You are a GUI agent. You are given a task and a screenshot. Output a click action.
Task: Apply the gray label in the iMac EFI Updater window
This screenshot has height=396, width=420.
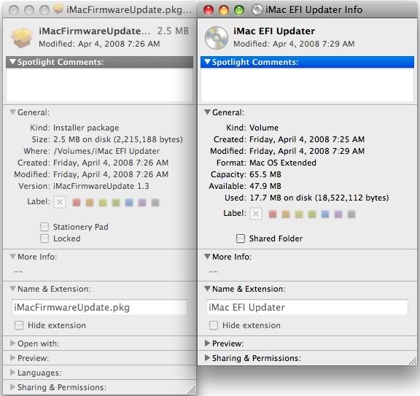click(351, 214)
